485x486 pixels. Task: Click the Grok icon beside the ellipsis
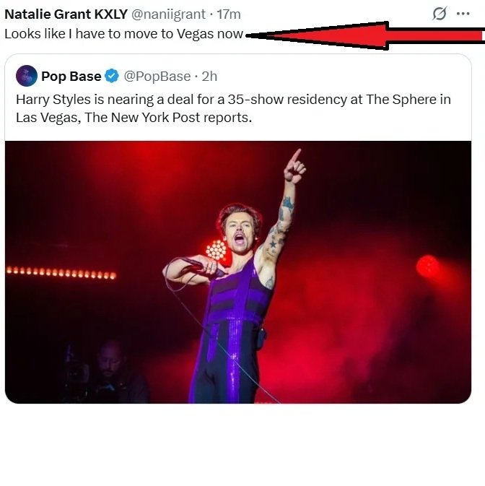coord(439,14)
